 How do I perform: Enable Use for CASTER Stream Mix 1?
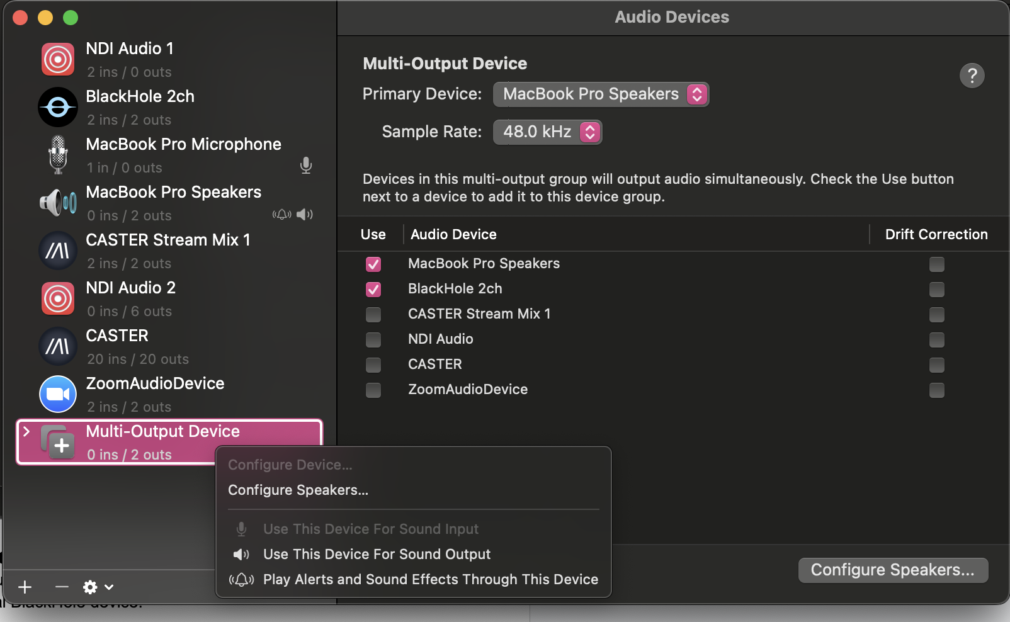tap(373, 315)
